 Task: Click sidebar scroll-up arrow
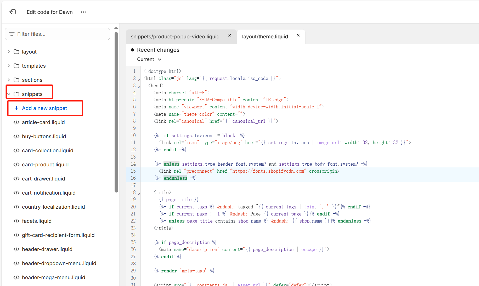coord(116,28)
